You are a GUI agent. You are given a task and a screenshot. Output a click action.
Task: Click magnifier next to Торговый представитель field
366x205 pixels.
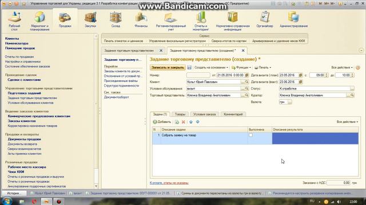click(246, 95)
